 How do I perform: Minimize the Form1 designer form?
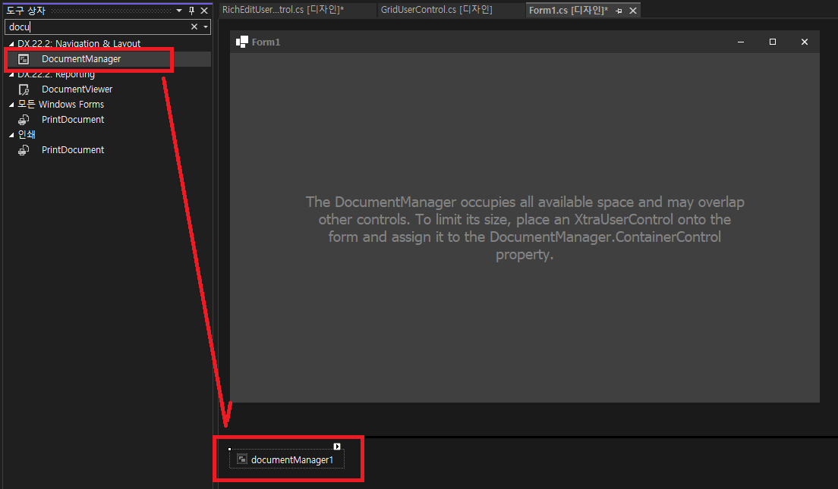[741, 42]
